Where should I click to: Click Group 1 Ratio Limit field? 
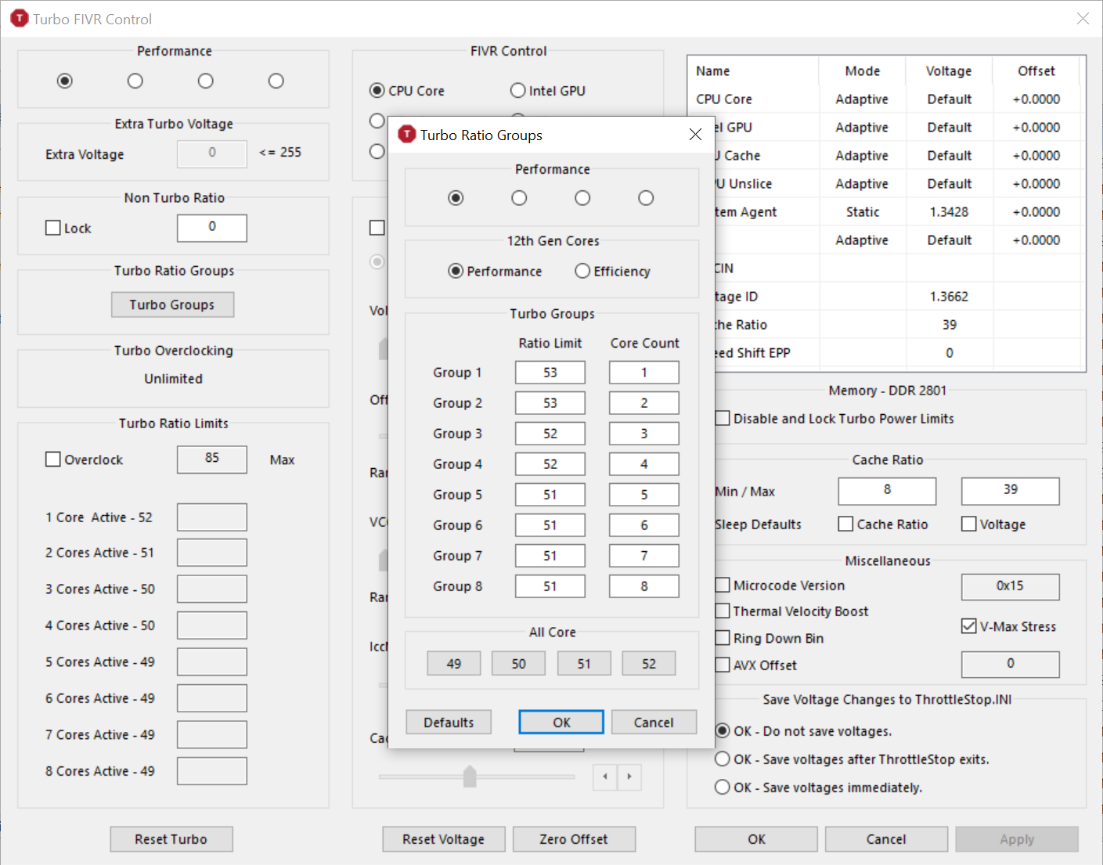coord(550,373)
